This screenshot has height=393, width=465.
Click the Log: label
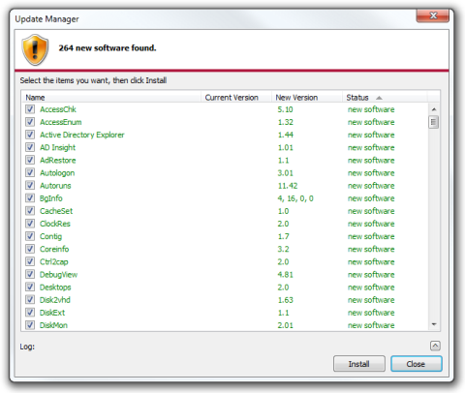coord(27,347)
